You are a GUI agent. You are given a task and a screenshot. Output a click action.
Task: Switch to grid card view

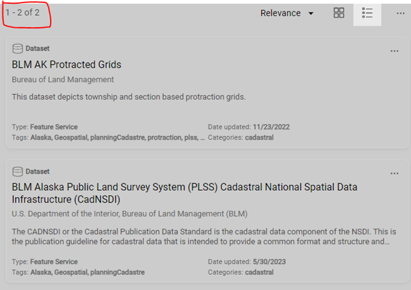click(x=339, y=13)
